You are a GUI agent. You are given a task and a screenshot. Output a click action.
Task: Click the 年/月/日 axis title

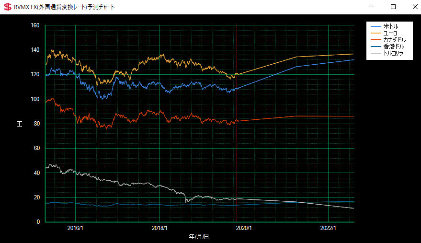tap(199, 237)
